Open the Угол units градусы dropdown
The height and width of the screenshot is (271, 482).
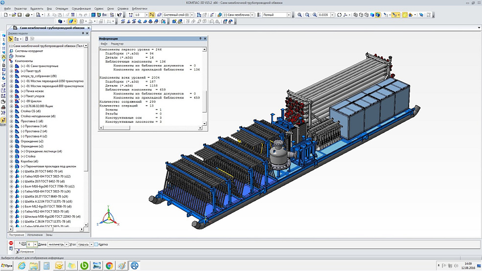[91, 244]
